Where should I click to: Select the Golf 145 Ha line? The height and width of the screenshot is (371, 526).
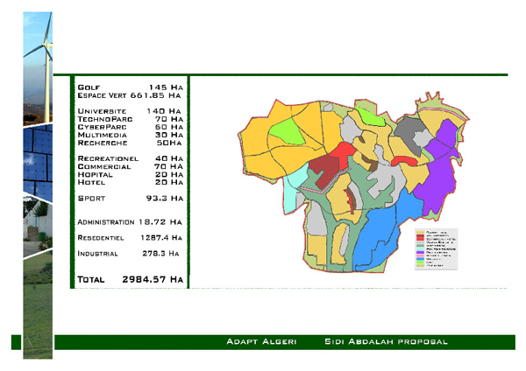(129, 87)
